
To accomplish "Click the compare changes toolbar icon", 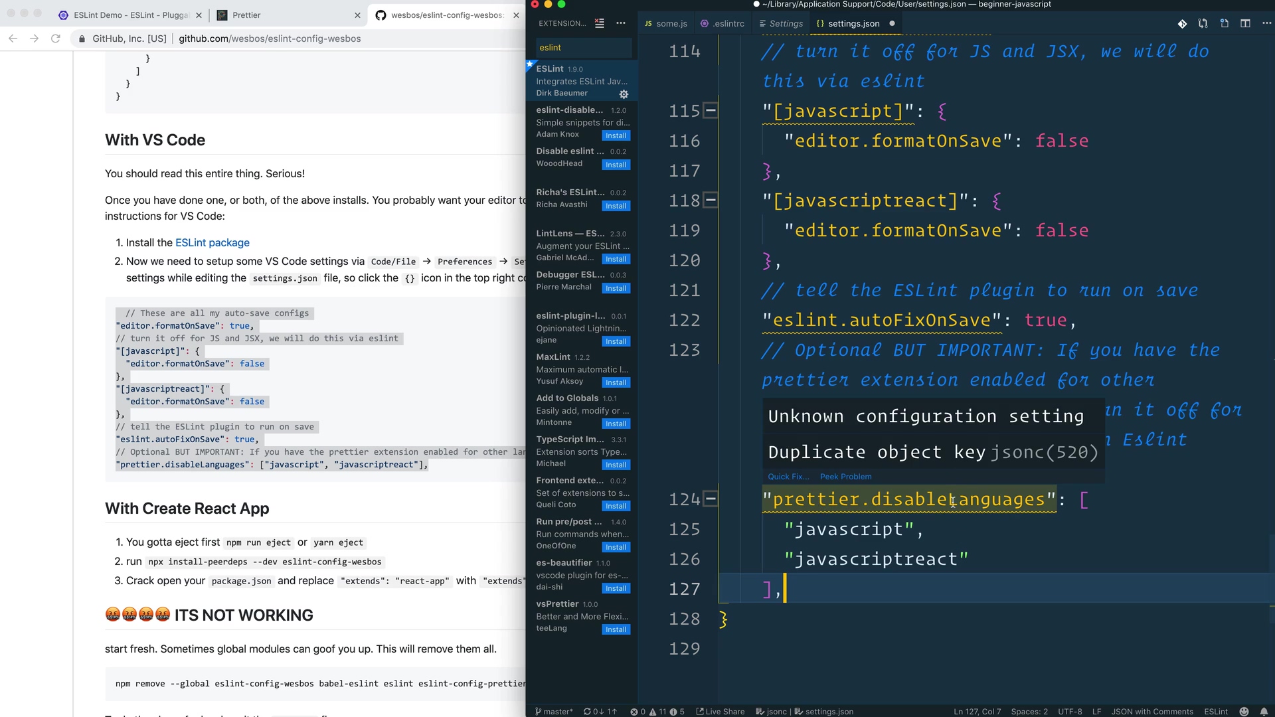I will point(1203,23).
